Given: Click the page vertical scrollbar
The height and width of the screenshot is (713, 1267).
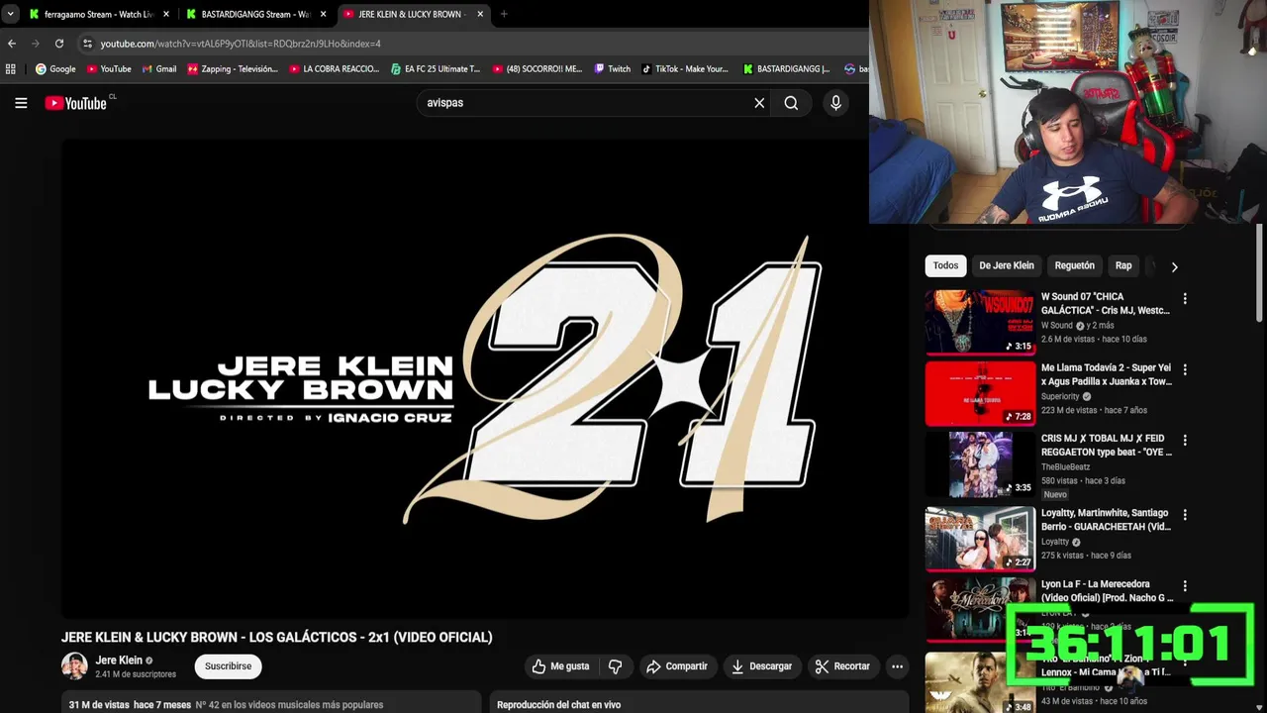Looking at the screenshot, I should (x=1260, y=272).
